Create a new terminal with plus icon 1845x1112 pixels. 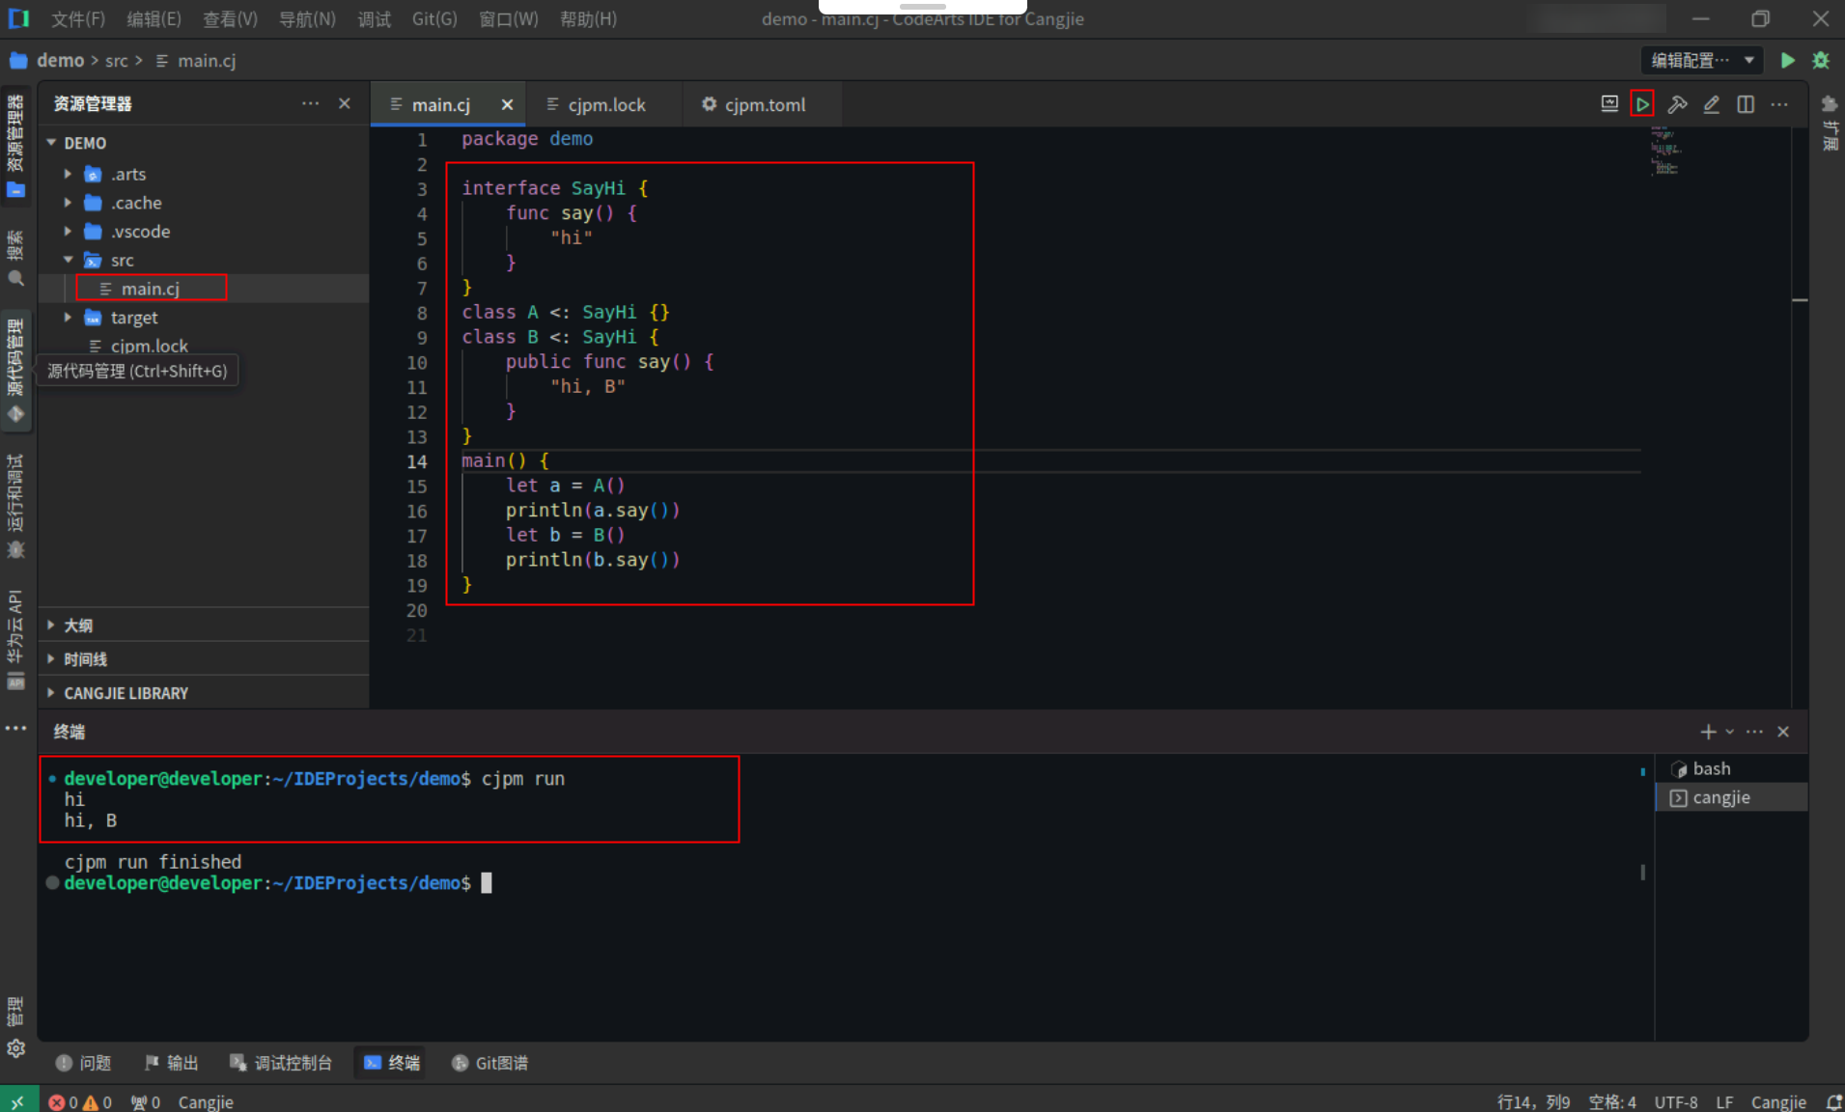[1708, 732]
